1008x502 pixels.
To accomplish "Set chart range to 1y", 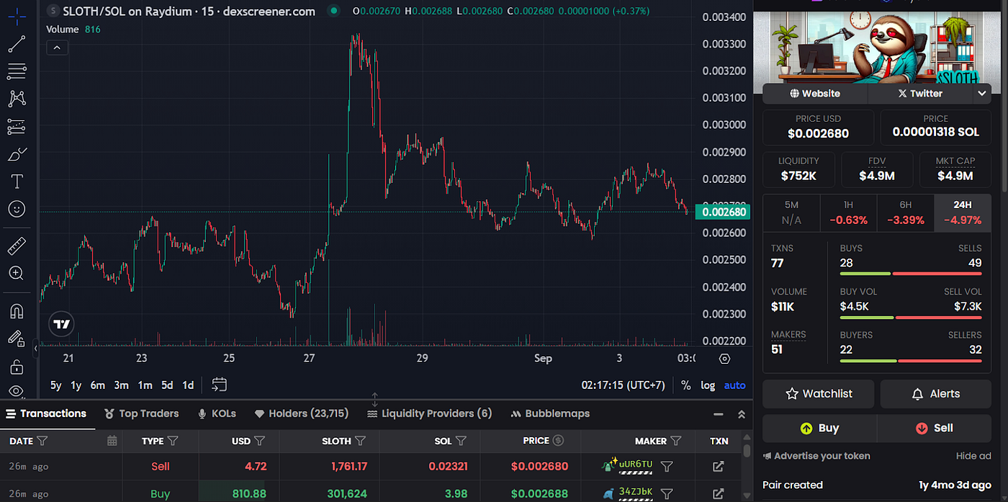I will (76, 385).
